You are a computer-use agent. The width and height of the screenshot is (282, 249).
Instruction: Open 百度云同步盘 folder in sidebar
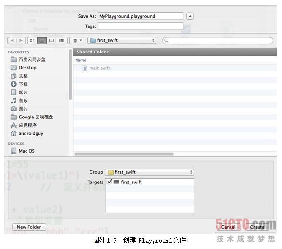[x=28, y=59]
